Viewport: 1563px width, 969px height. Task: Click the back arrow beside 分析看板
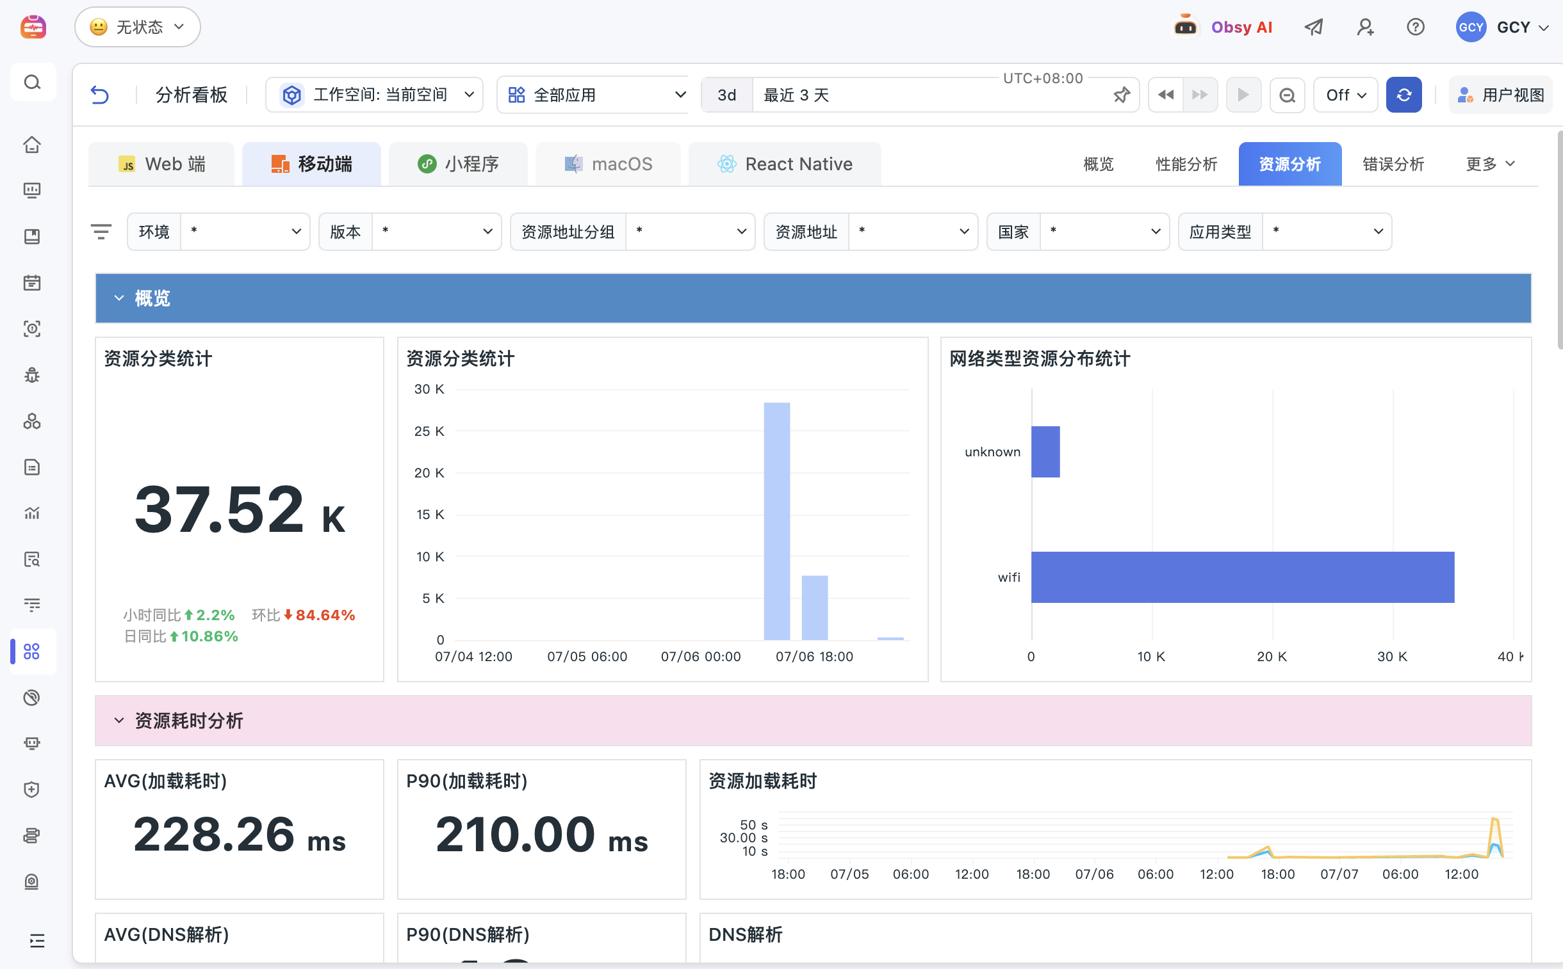click(x=100, y=95)
